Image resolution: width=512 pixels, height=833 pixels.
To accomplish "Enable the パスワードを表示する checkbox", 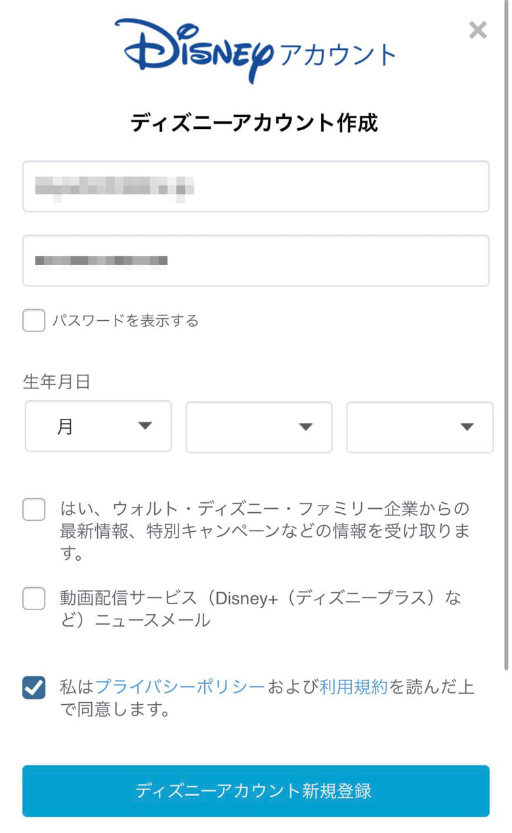I will 34,321.
